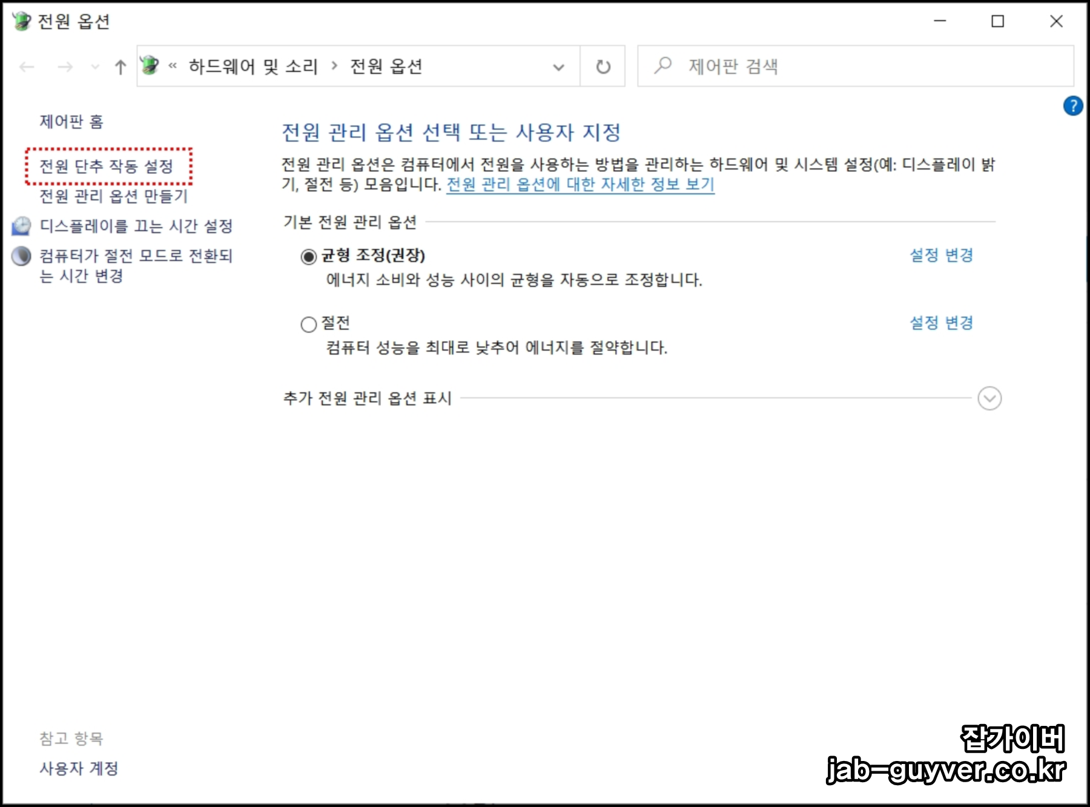This screenshot has width=1090, height=807.
Task: Click the search magnifier in 제어판 검색
Action: (661, 67)
